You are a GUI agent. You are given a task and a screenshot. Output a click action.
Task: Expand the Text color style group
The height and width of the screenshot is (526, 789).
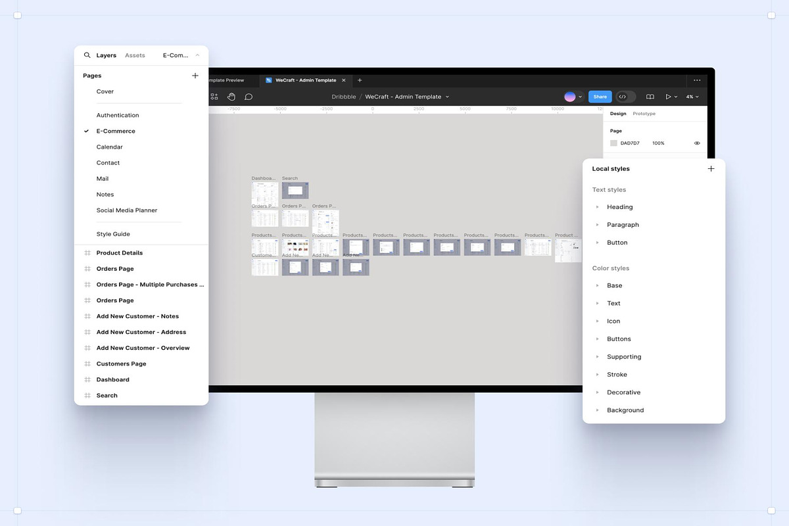[598, 304]
